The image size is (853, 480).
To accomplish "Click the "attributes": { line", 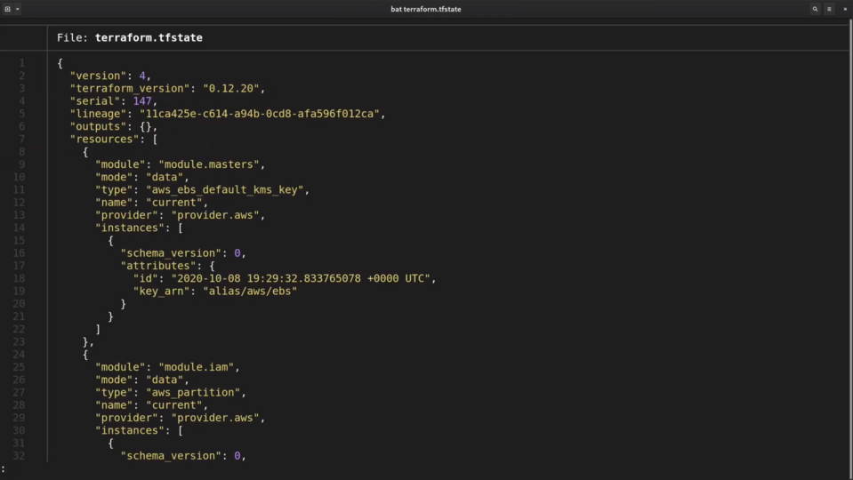I will click(167, 266).
